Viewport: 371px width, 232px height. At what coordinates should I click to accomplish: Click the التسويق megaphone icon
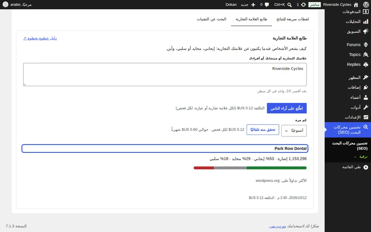[366, 31]
